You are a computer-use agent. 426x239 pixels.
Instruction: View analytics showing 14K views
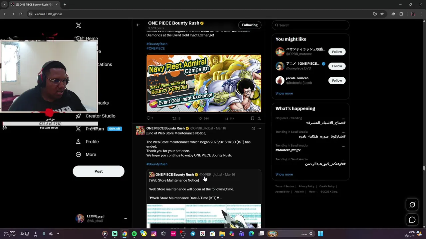tap(229, 118)
